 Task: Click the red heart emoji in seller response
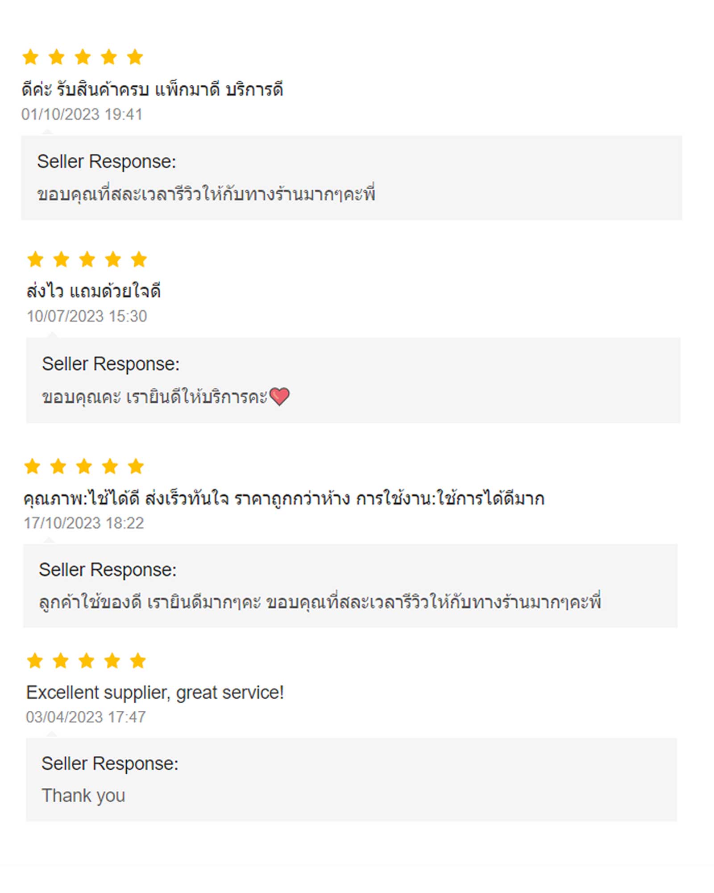pos(280,396)
